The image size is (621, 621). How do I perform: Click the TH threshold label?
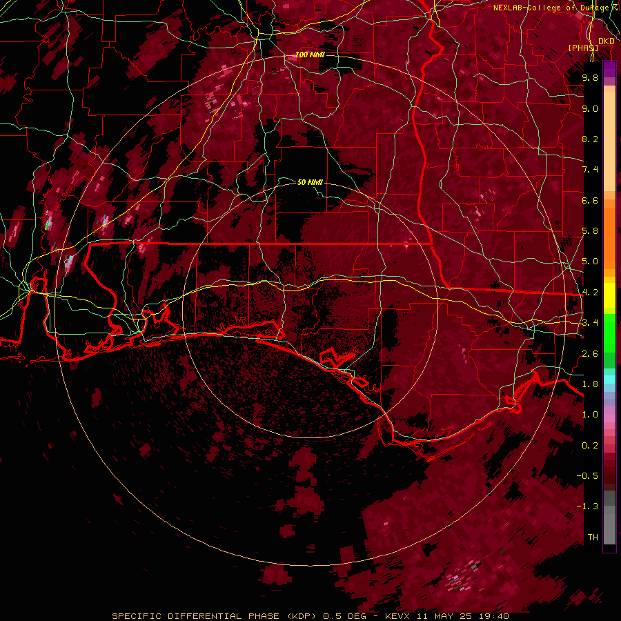click(x=593, y=538)
